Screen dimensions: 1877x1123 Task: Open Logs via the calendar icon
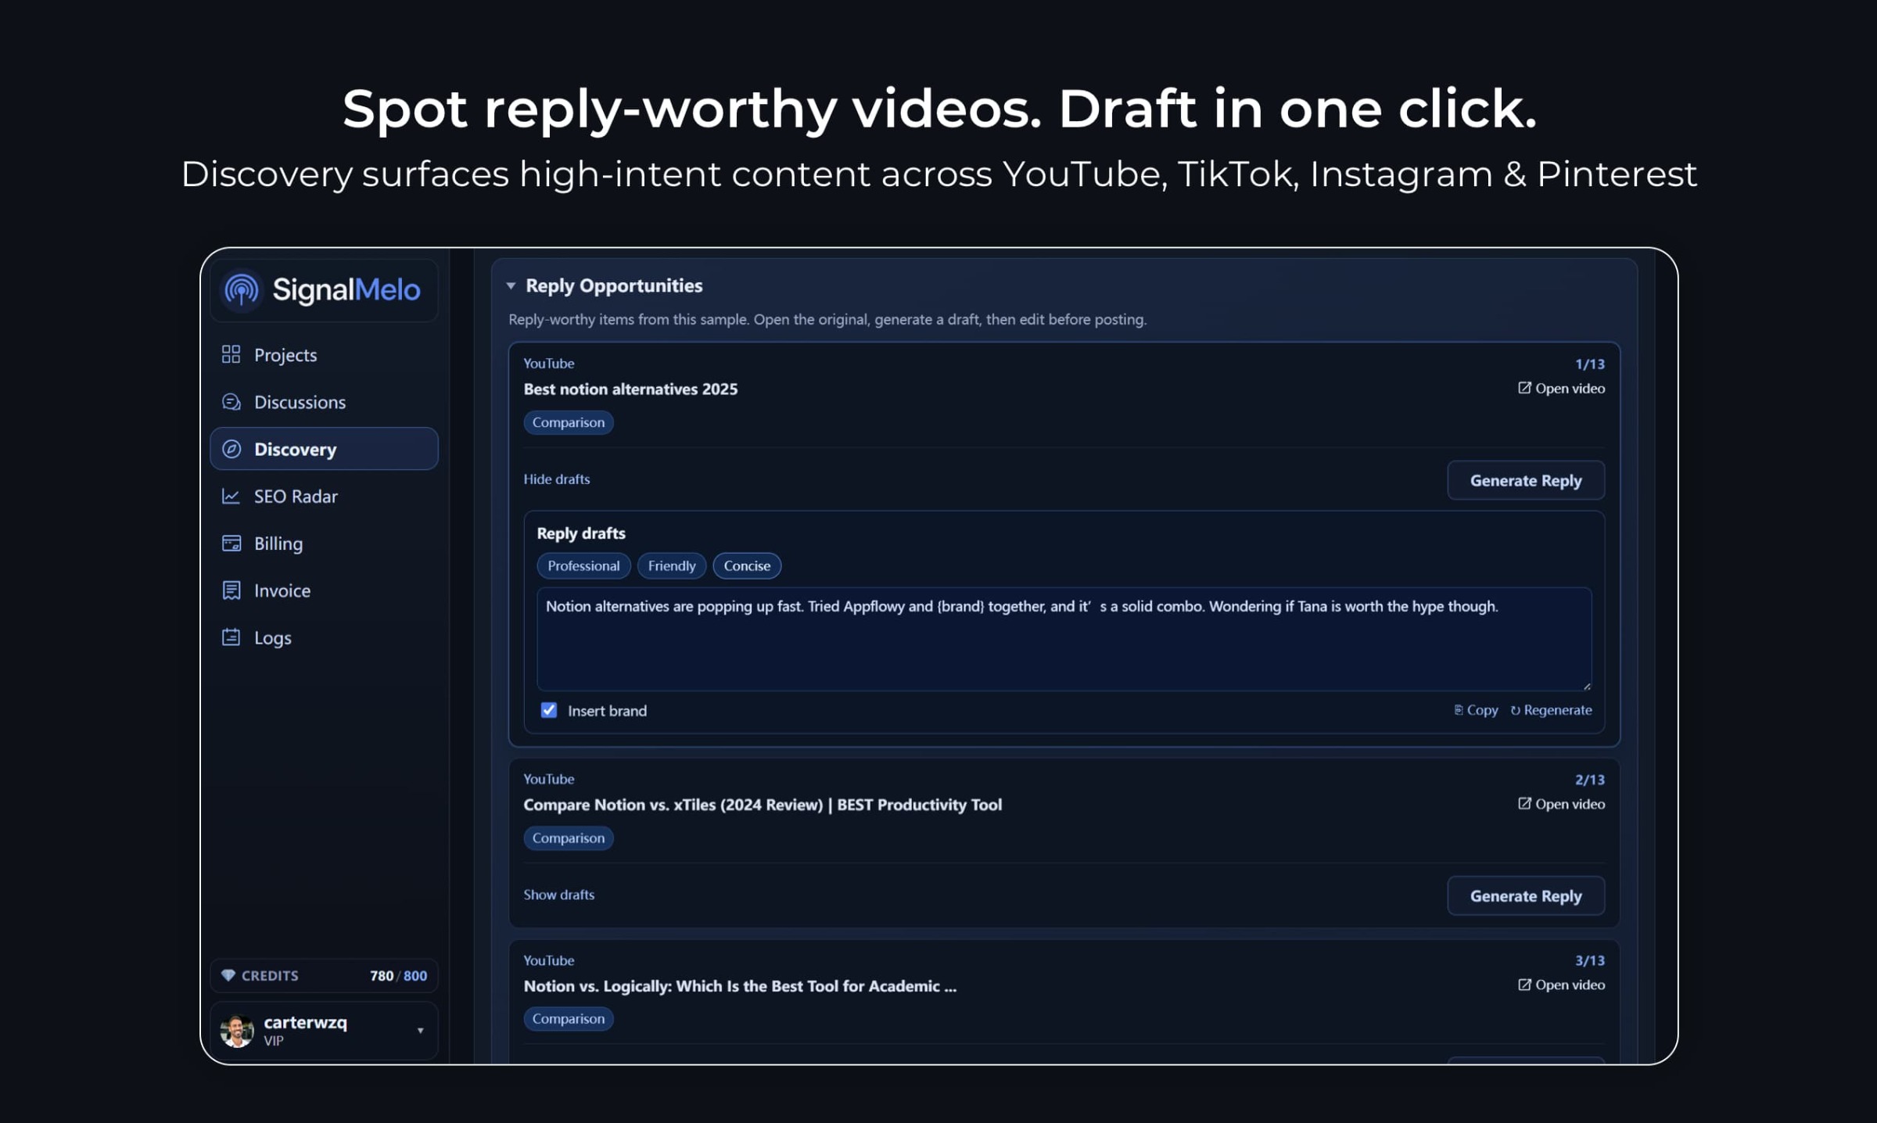coord(231,637)
